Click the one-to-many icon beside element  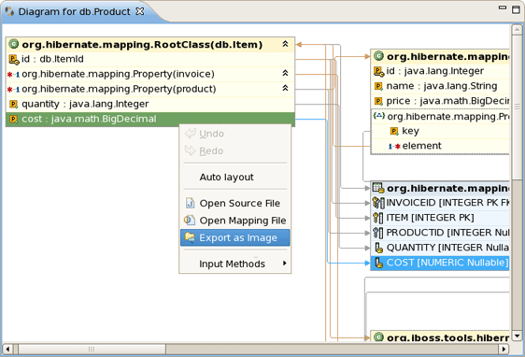tap(394, 147)
